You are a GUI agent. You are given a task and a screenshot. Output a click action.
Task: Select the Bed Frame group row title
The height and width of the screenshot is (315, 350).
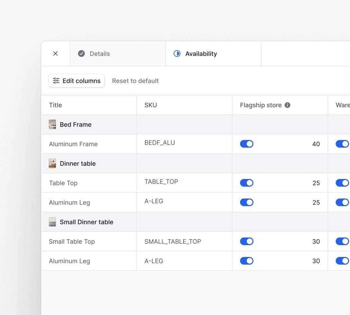click(x=76, y=124)
